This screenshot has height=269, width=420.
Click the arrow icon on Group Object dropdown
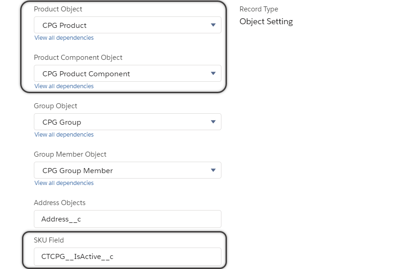[213, 122]
